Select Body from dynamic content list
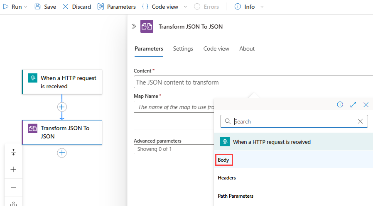The image size is (373, 206). click(x=223, y=160)
